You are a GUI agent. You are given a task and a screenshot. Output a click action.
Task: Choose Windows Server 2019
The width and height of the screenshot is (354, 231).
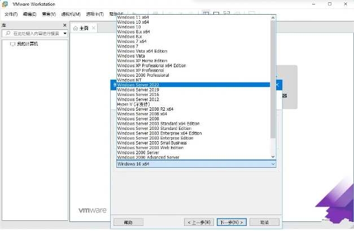click(x=193, y=90)
